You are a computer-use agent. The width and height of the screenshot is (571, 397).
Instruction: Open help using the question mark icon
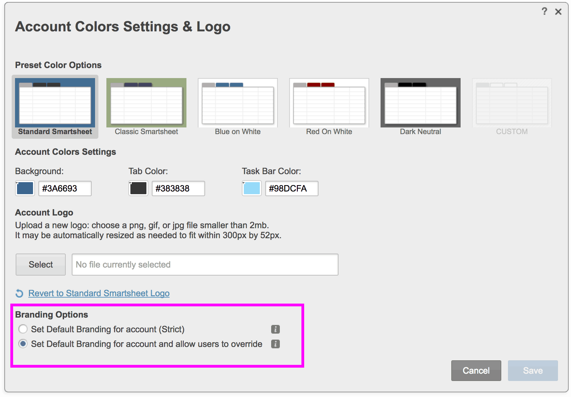[544, 11]
